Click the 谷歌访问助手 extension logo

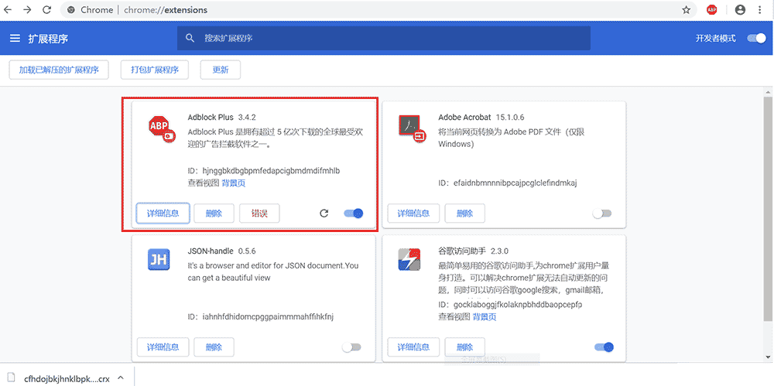[409, 260]
